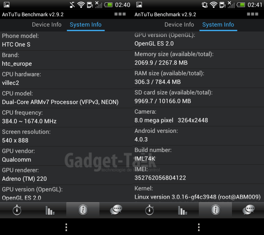Tap the vibrate mode icon in right status bar
The height and width of the screenshot is (235, 264).
pyautogui.click(x=205, y=5)
